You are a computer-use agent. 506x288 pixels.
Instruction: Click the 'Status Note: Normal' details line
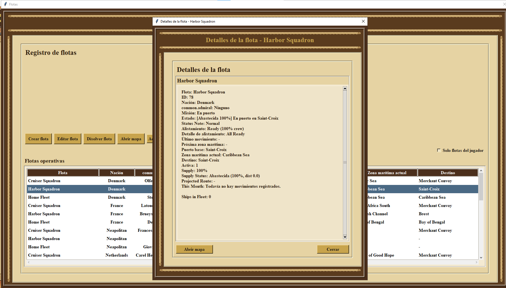coord(201,123)
